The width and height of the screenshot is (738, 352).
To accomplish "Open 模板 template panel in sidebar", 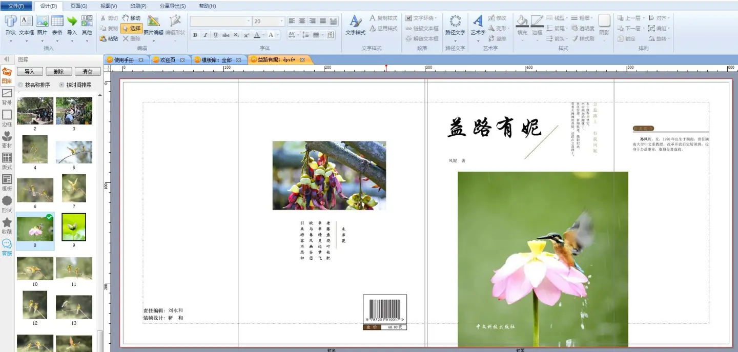I will point(7,183).
